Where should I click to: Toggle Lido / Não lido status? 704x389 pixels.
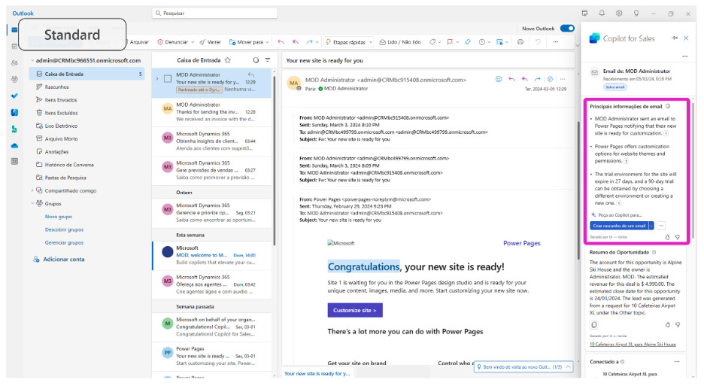coord(400,42)
